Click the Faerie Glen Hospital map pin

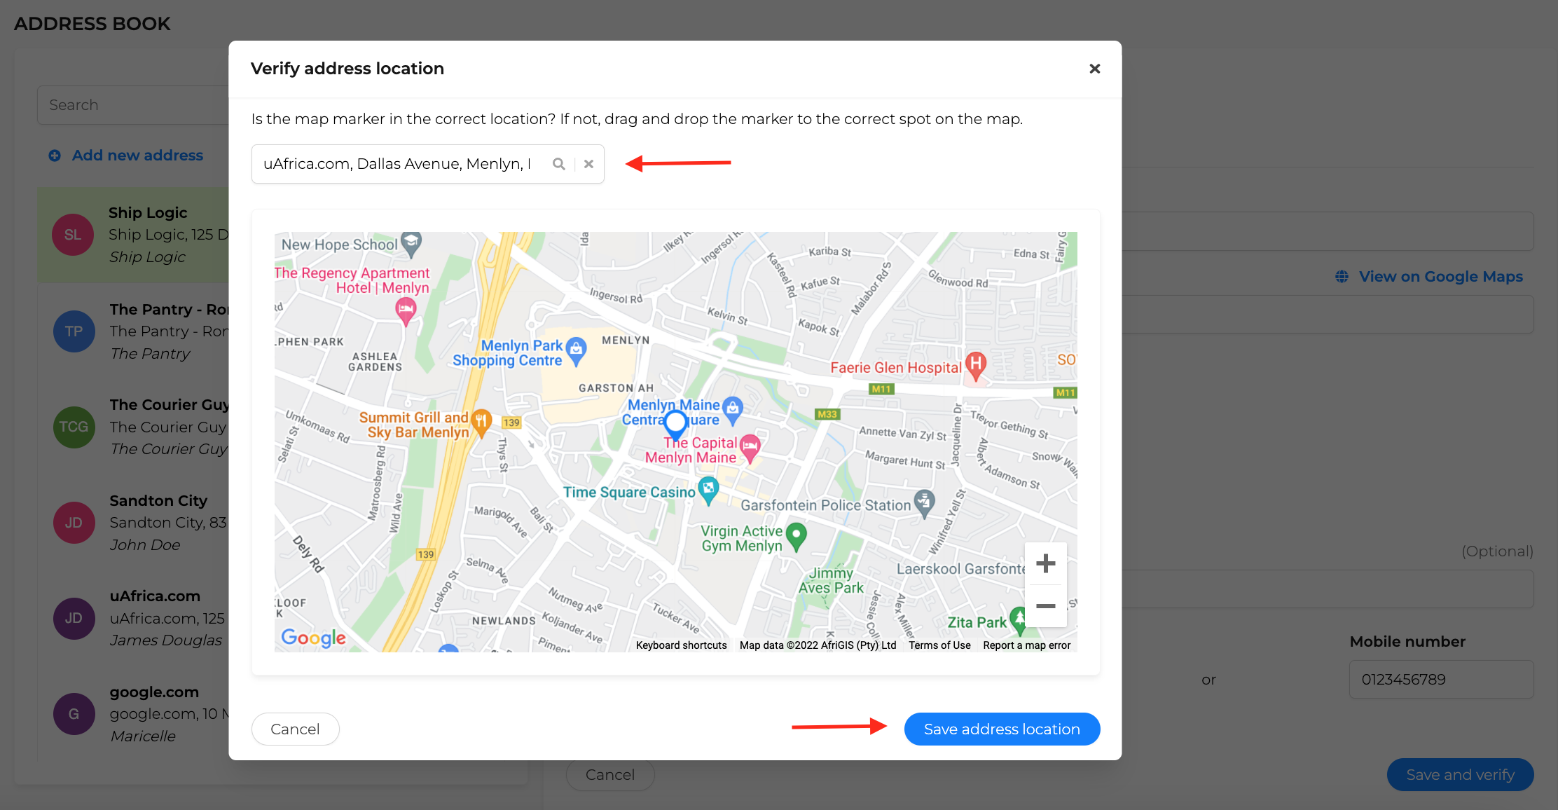[x=976, y=366]
